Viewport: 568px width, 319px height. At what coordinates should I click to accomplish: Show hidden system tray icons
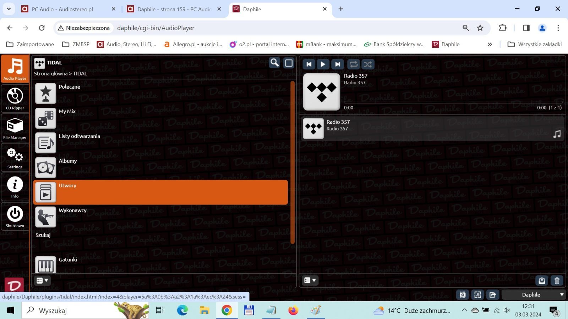464,310
